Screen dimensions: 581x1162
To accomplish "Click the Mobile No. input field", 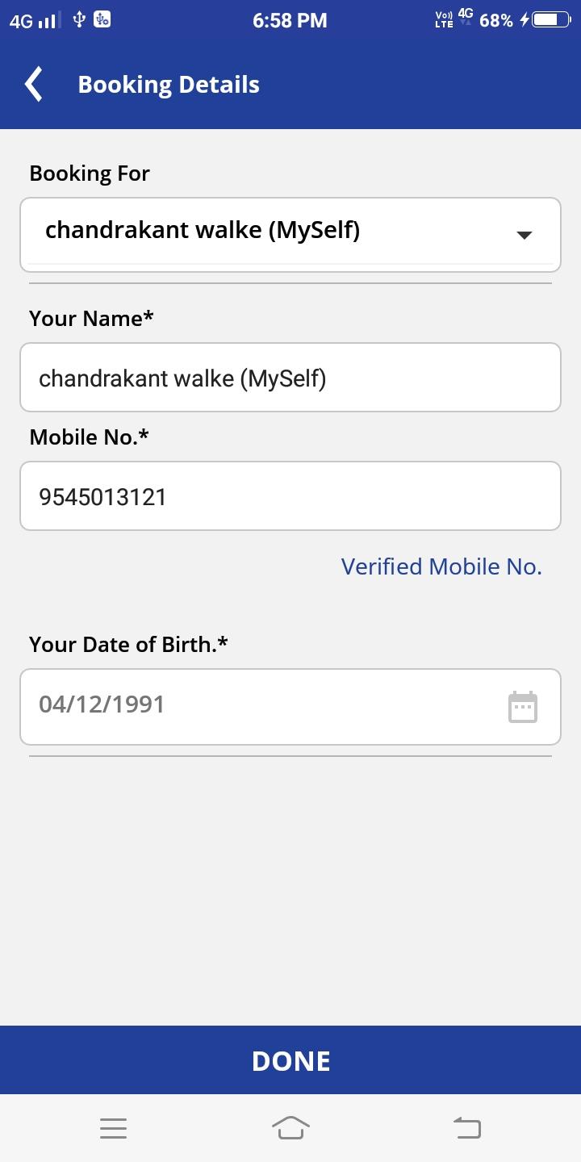I will pyautogui.click(x=290, y=496).
